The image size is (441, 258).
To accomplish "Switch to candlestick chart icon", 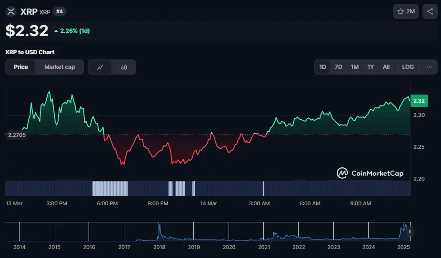I will click(x=124, y=67).
